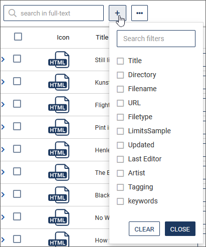Click the HTML file icon for Still row
Image resolution: width=206 pixels, height=247 pixels.
(59, 60)
